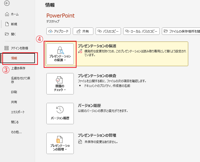Choose 共有 in the left sidebar
The width and height of the screenshot is (200, 162).
pyautogui.click(x=14, y=102)
